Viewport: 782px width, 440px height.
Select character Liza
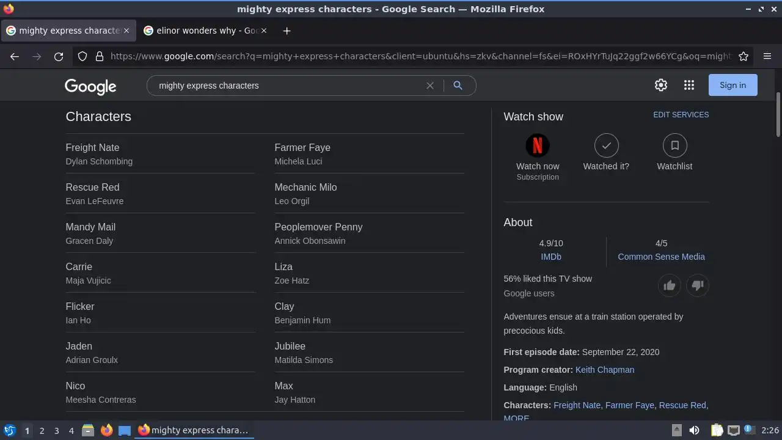(x=283, y=266)
